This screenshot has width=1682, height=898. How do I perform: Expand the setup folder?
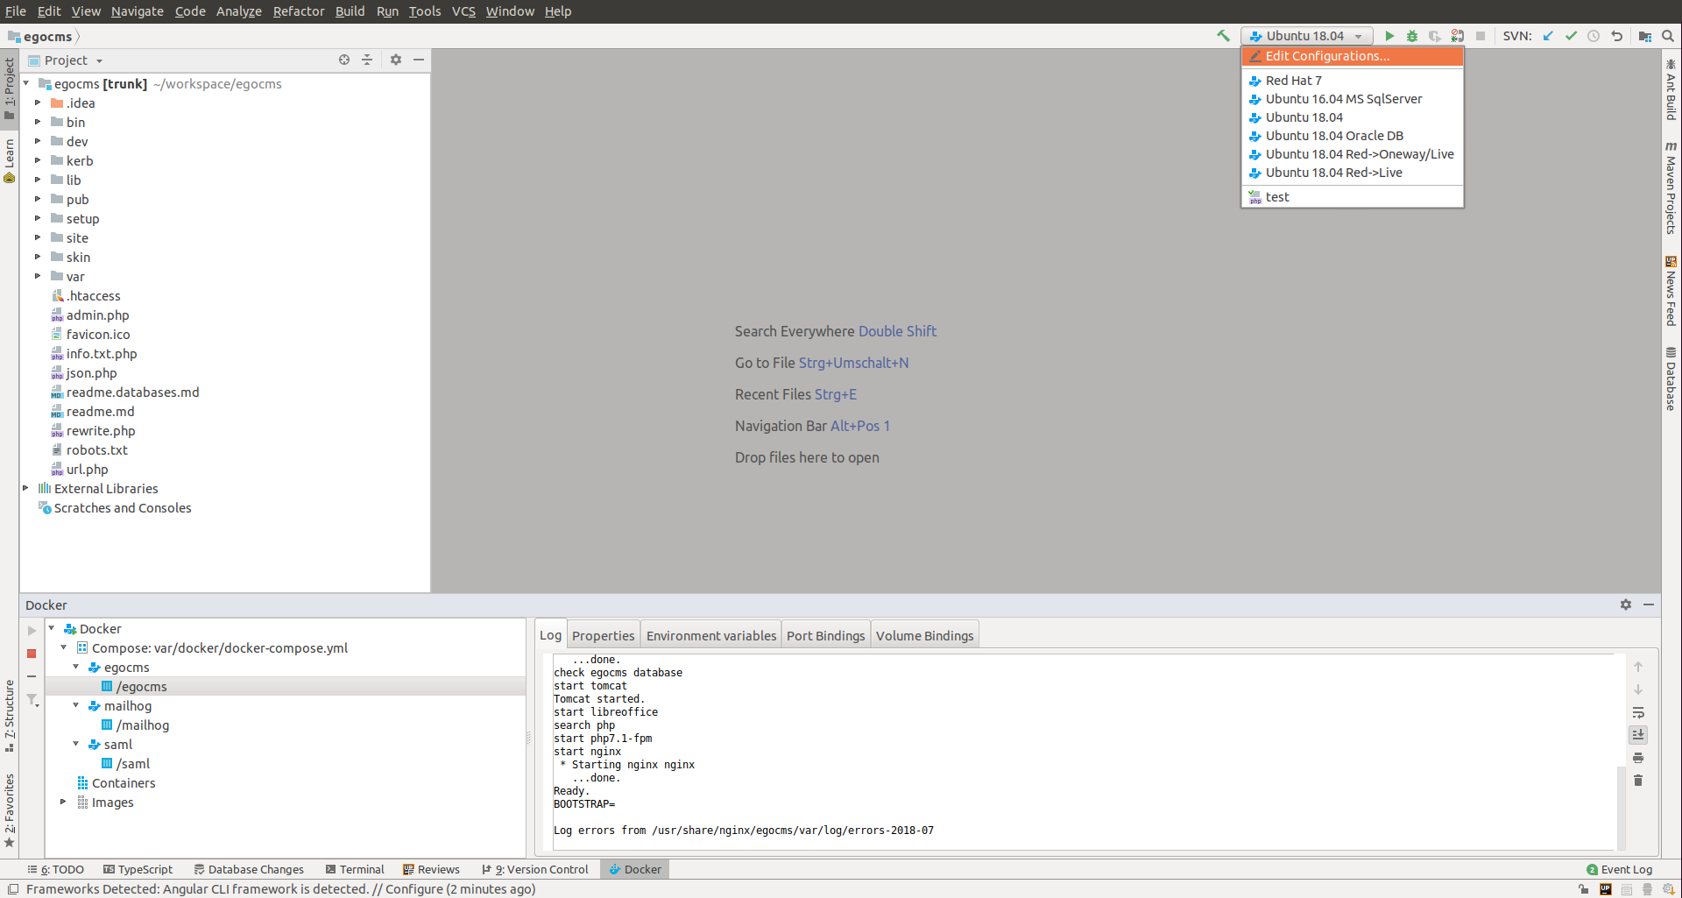point(38,218)
